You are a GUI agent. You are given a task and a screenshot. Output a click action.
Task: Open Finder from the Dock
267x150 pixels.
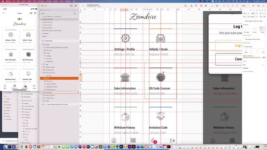click(5, 147)
